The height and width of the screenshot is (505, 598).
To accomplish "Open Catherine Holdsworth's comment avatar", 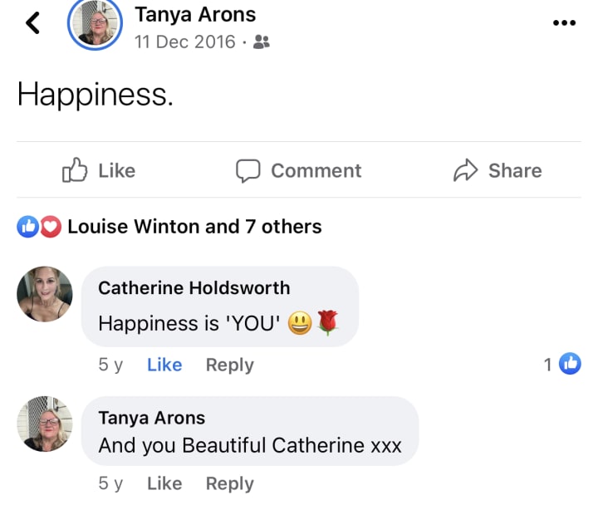I will pyautogui.click(x=45, y=295).
